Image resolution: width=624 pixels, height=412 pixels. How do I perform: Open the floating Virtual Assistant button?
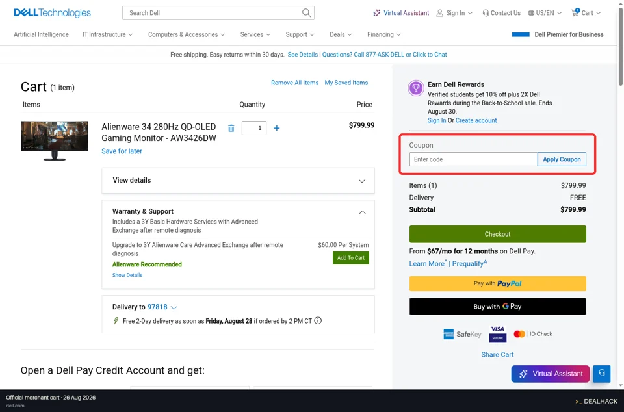click(551, 374)
